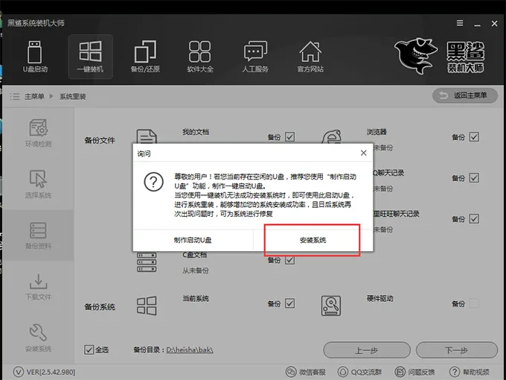Click the version VER[2.5.42.980] icon
The width and height of the screenshot is (506, 380).
coord(18,372)
